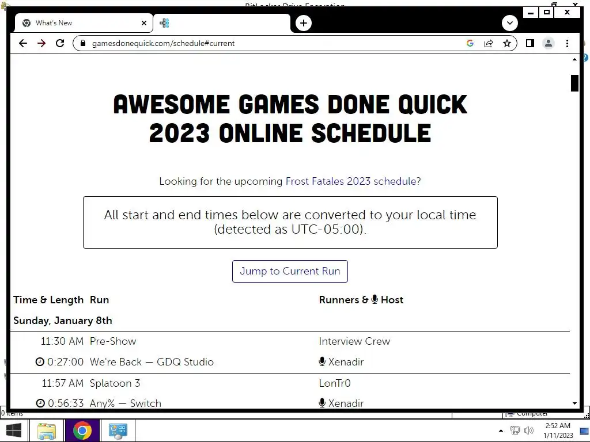Open the taskbar clock and date
The image size is (590, 442).
558,430
